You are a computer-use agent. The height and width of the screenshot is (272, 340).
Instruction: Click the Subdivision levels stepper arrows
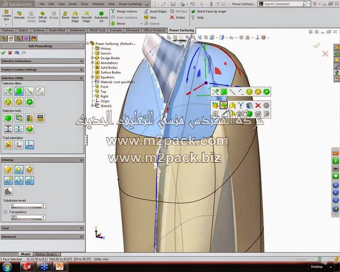pyautogui.click(x=43, y=206)
